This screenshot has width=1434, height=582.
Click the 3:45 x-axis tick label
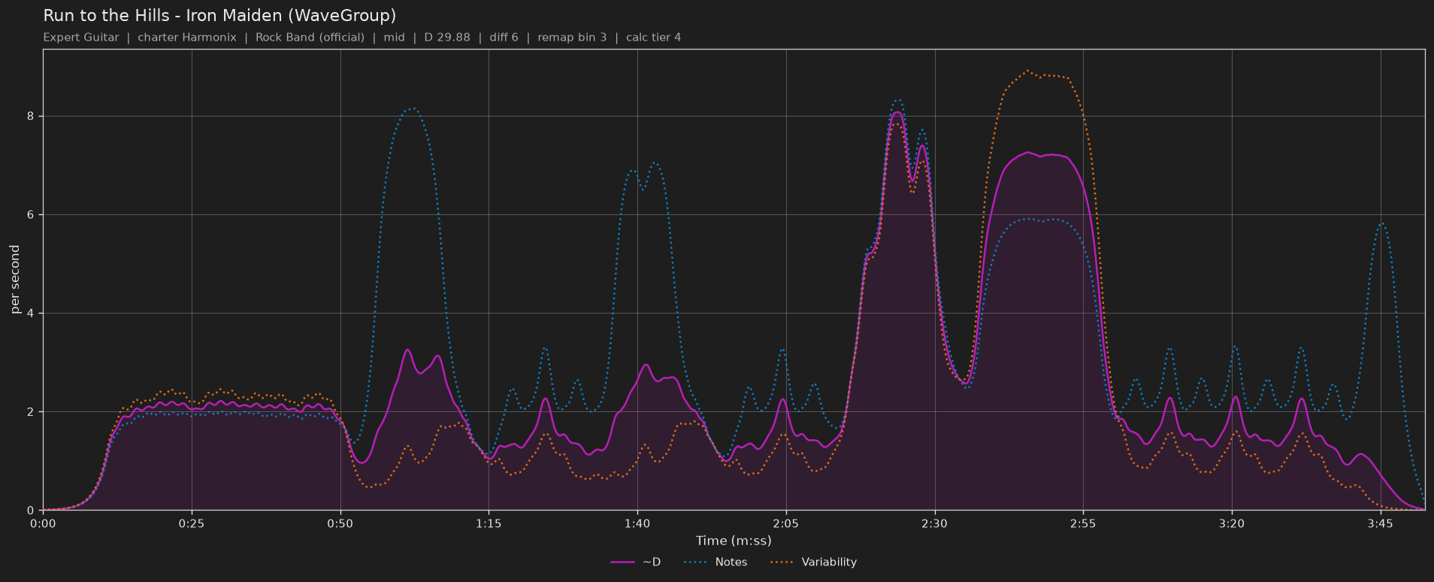pyautogui.click(x=1380, y=523)
